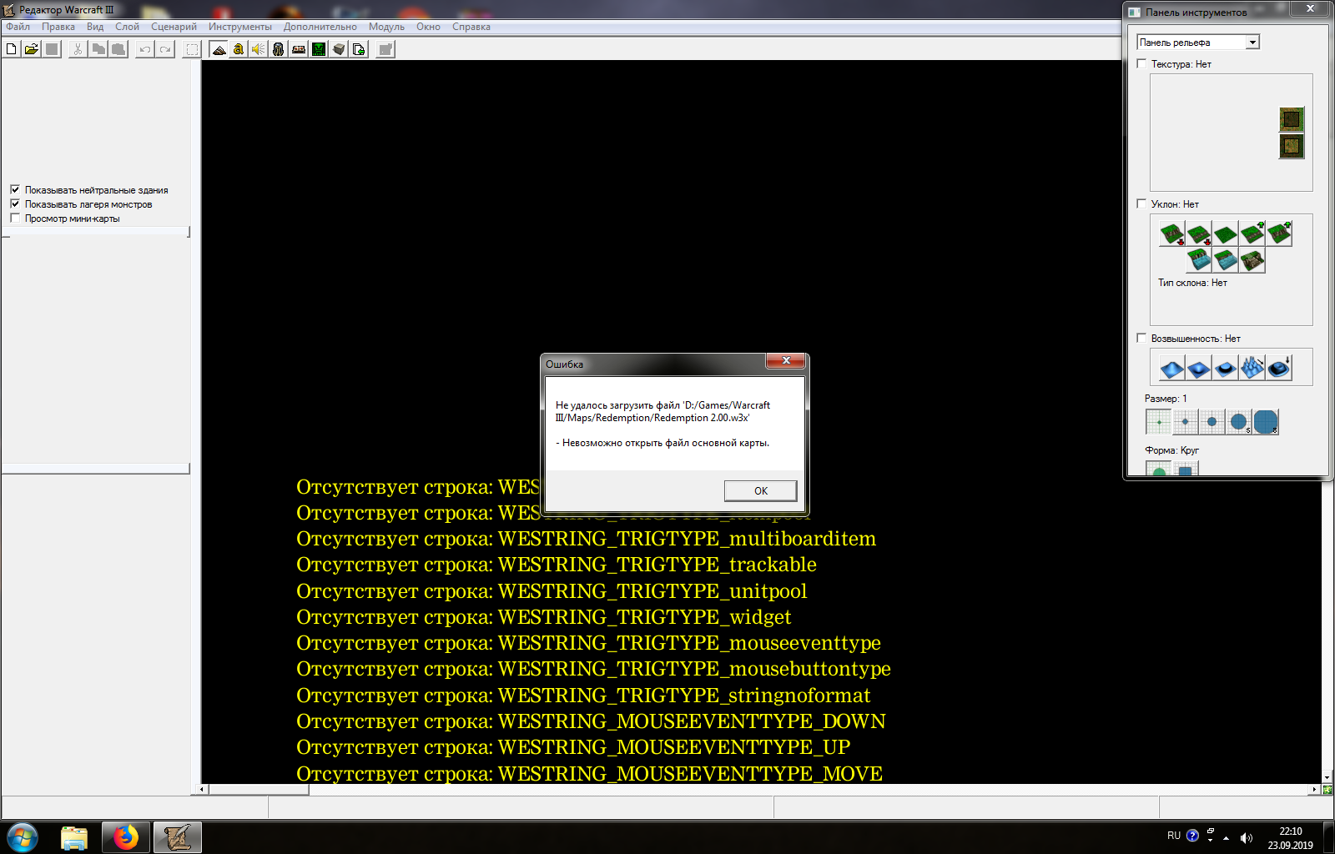The image size is (1335, 854).
Task: Open the Слой menu
Action: pos(127,27)
